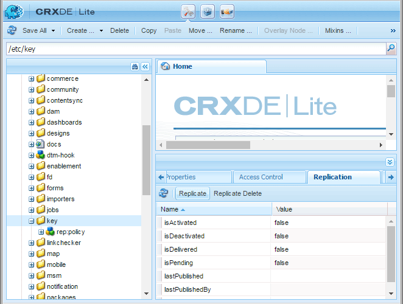This screenshot has width=403, height=304.
Task: Click the Value column header
Action: [329, 209]
